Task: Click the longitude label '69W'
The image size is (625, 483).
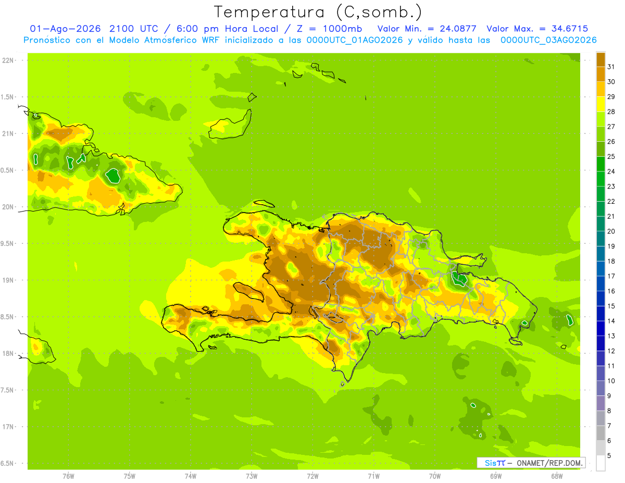Action: (496, 476)
